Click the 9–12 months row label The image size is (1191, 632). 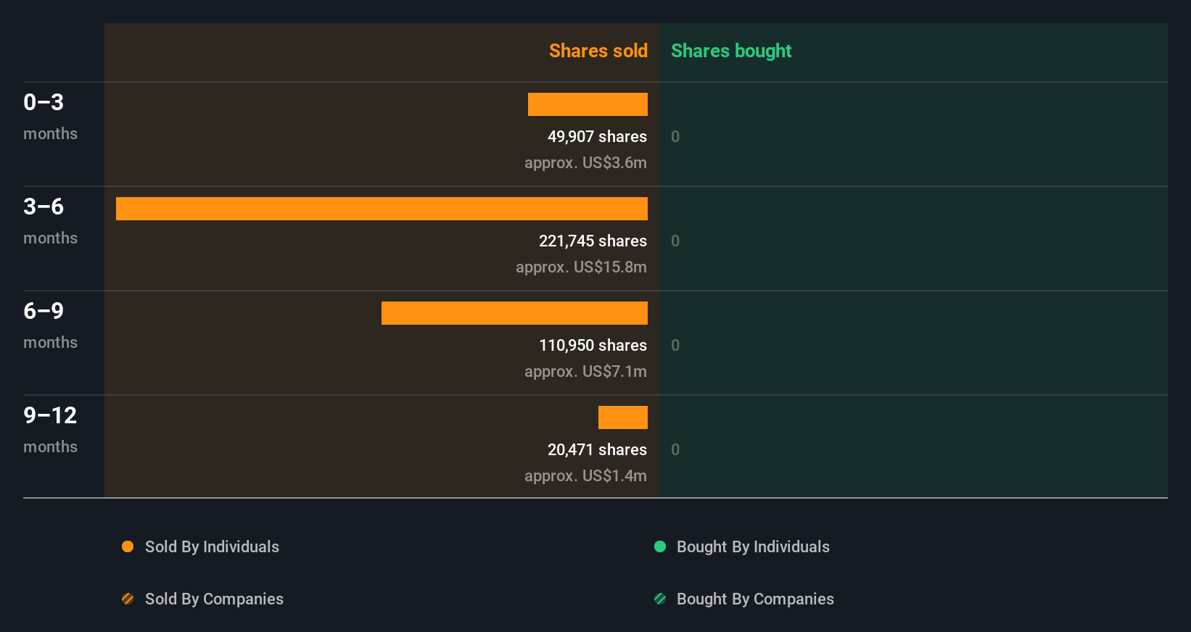click(50, 430)
